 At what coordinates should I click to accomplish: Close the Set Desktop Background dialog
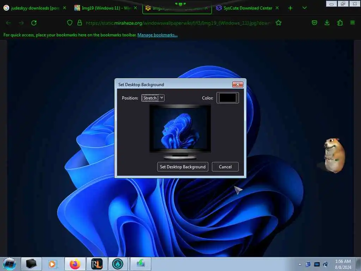click(x=238, y=84)
